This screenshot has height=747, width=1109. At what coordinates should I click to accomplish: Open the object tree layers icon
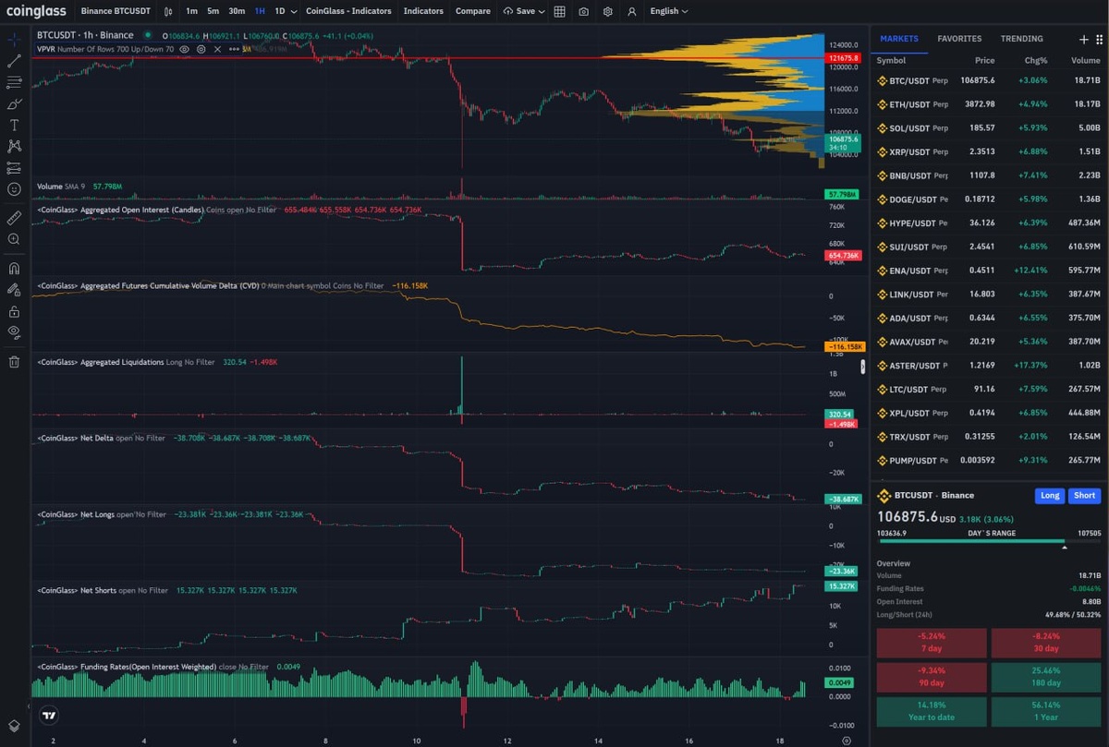14,726
